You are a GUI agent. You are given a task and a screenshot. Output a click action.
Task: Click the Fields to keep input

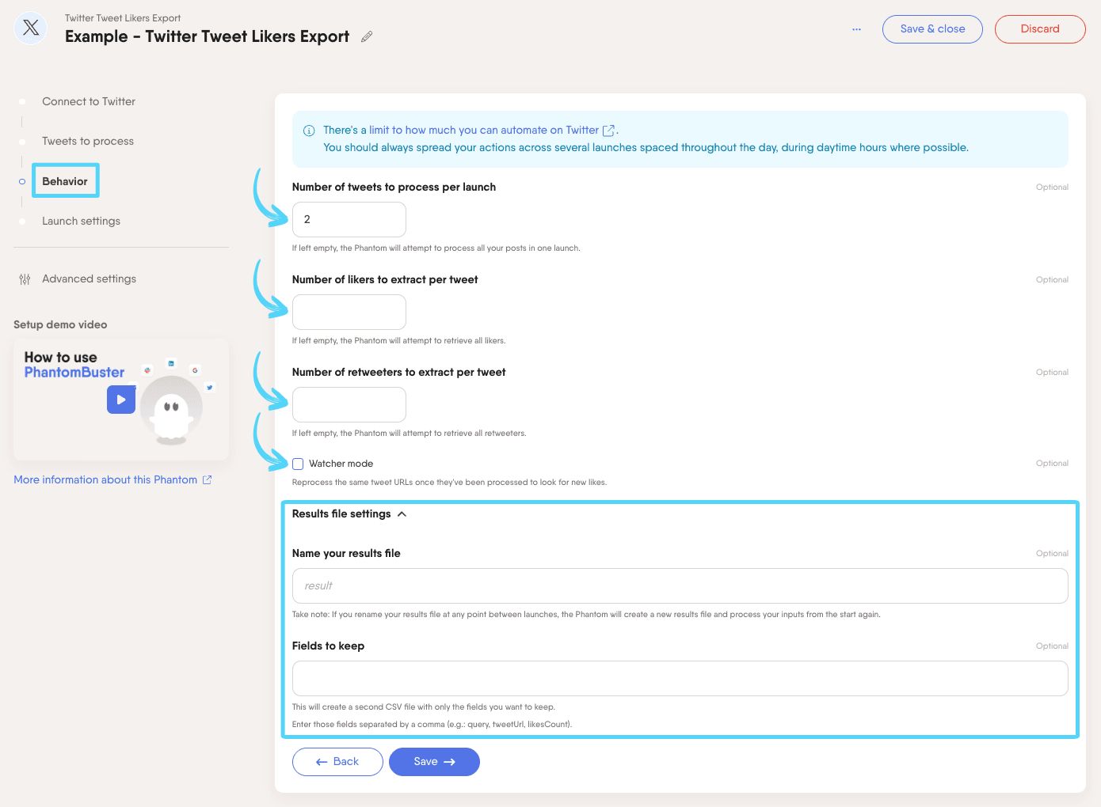[x=680, y=678]
